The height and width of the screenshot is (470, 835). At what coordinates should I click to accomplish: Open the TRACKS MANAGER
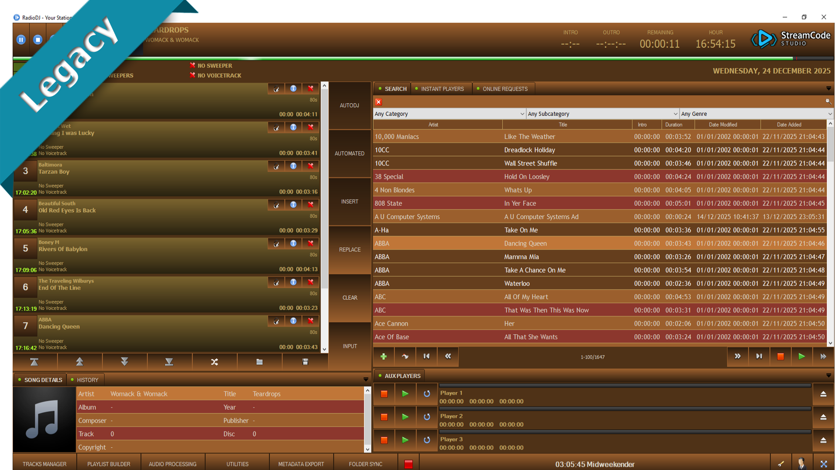[44, 464]
